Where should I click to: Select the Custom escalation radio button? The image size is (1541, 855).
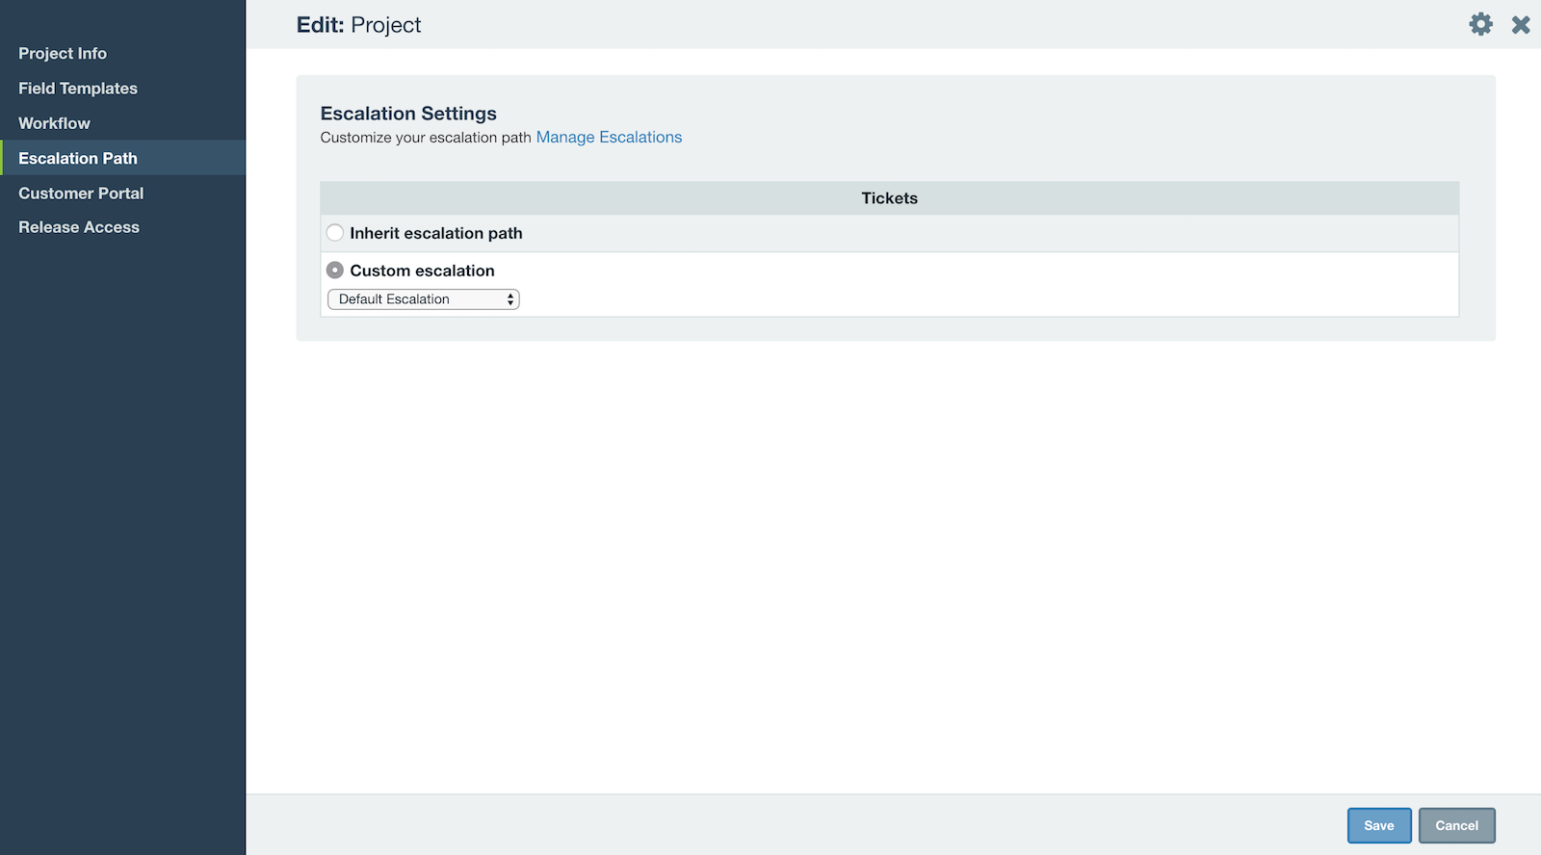(x=335, y=271)
